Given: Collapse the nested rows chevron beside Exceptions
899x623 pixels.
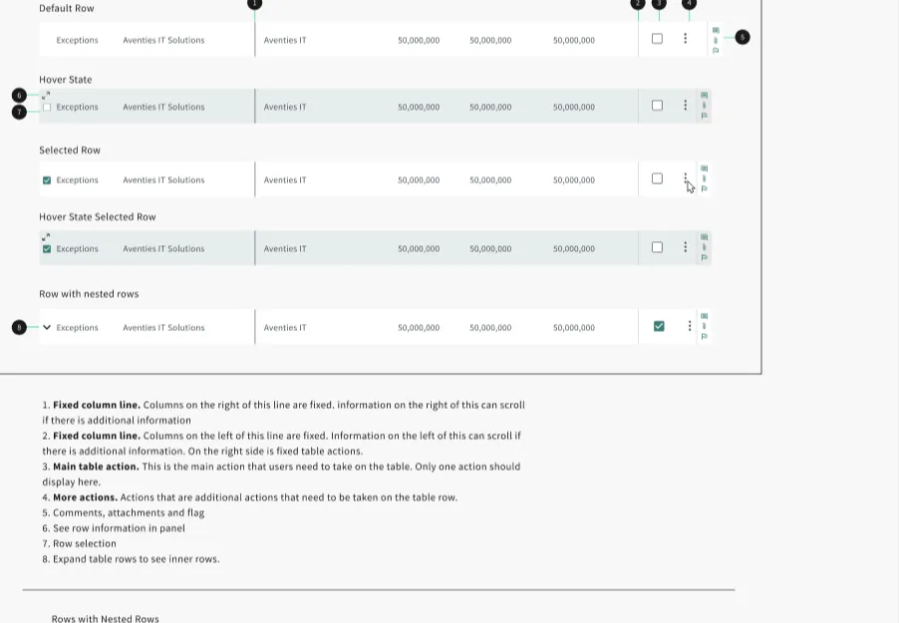Looking at the screenshot, I should coord(47,327).
